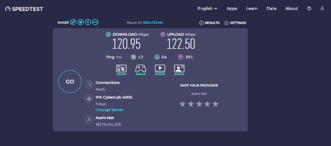
Task: Click IPA CyberLab 400G server name
Action: (x=114, y=97)
